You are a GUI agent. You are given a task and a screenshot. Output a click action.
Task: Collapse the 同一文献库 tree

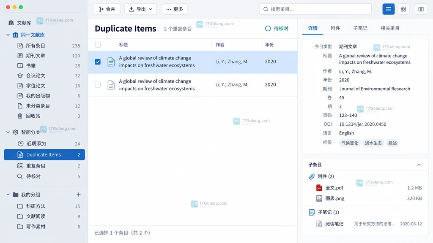8,35
